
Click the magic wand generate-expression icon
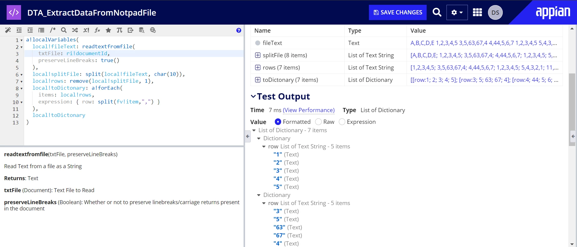(8, 30)
